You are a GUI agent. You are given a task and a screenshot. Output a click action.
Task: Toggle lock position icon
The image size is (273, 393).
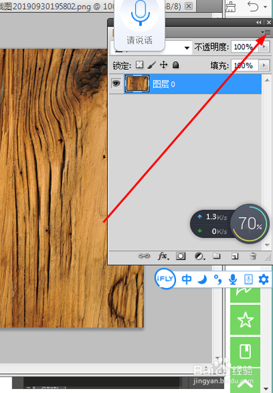click(x=163, y=65)
